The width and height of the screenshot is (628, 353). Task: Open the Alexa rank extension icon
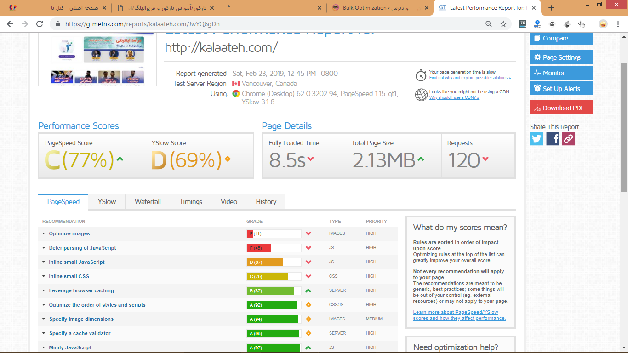[x=537, y=24]
